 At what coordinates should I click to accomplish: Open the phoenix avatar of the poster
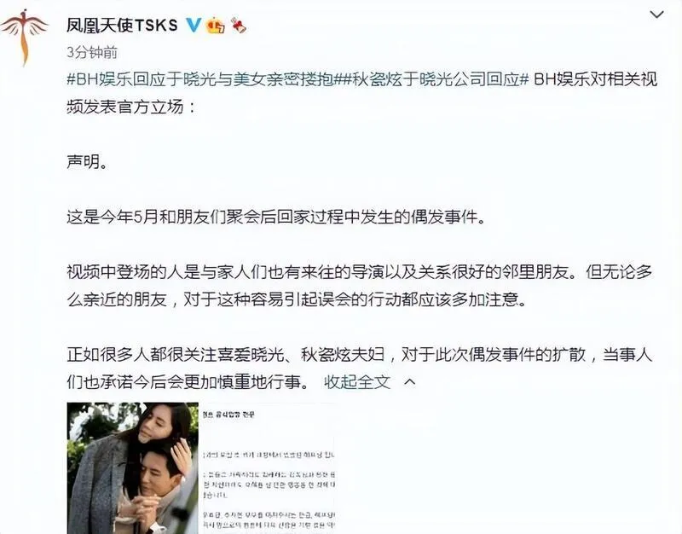24,37
